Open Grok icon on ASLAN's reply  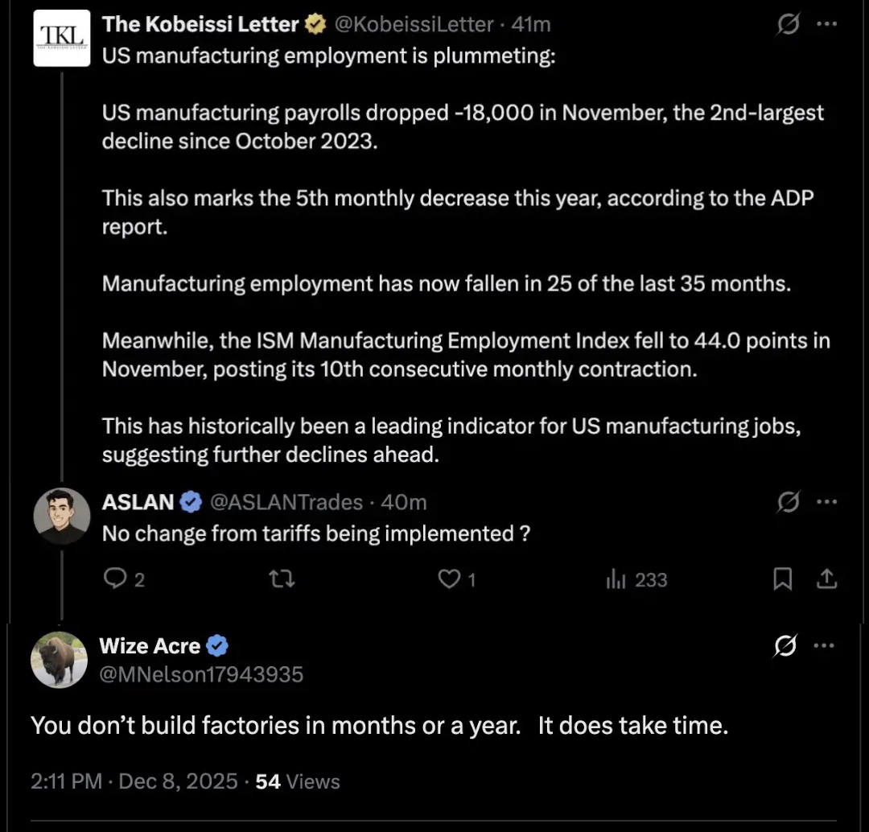[x=788, y=502]
